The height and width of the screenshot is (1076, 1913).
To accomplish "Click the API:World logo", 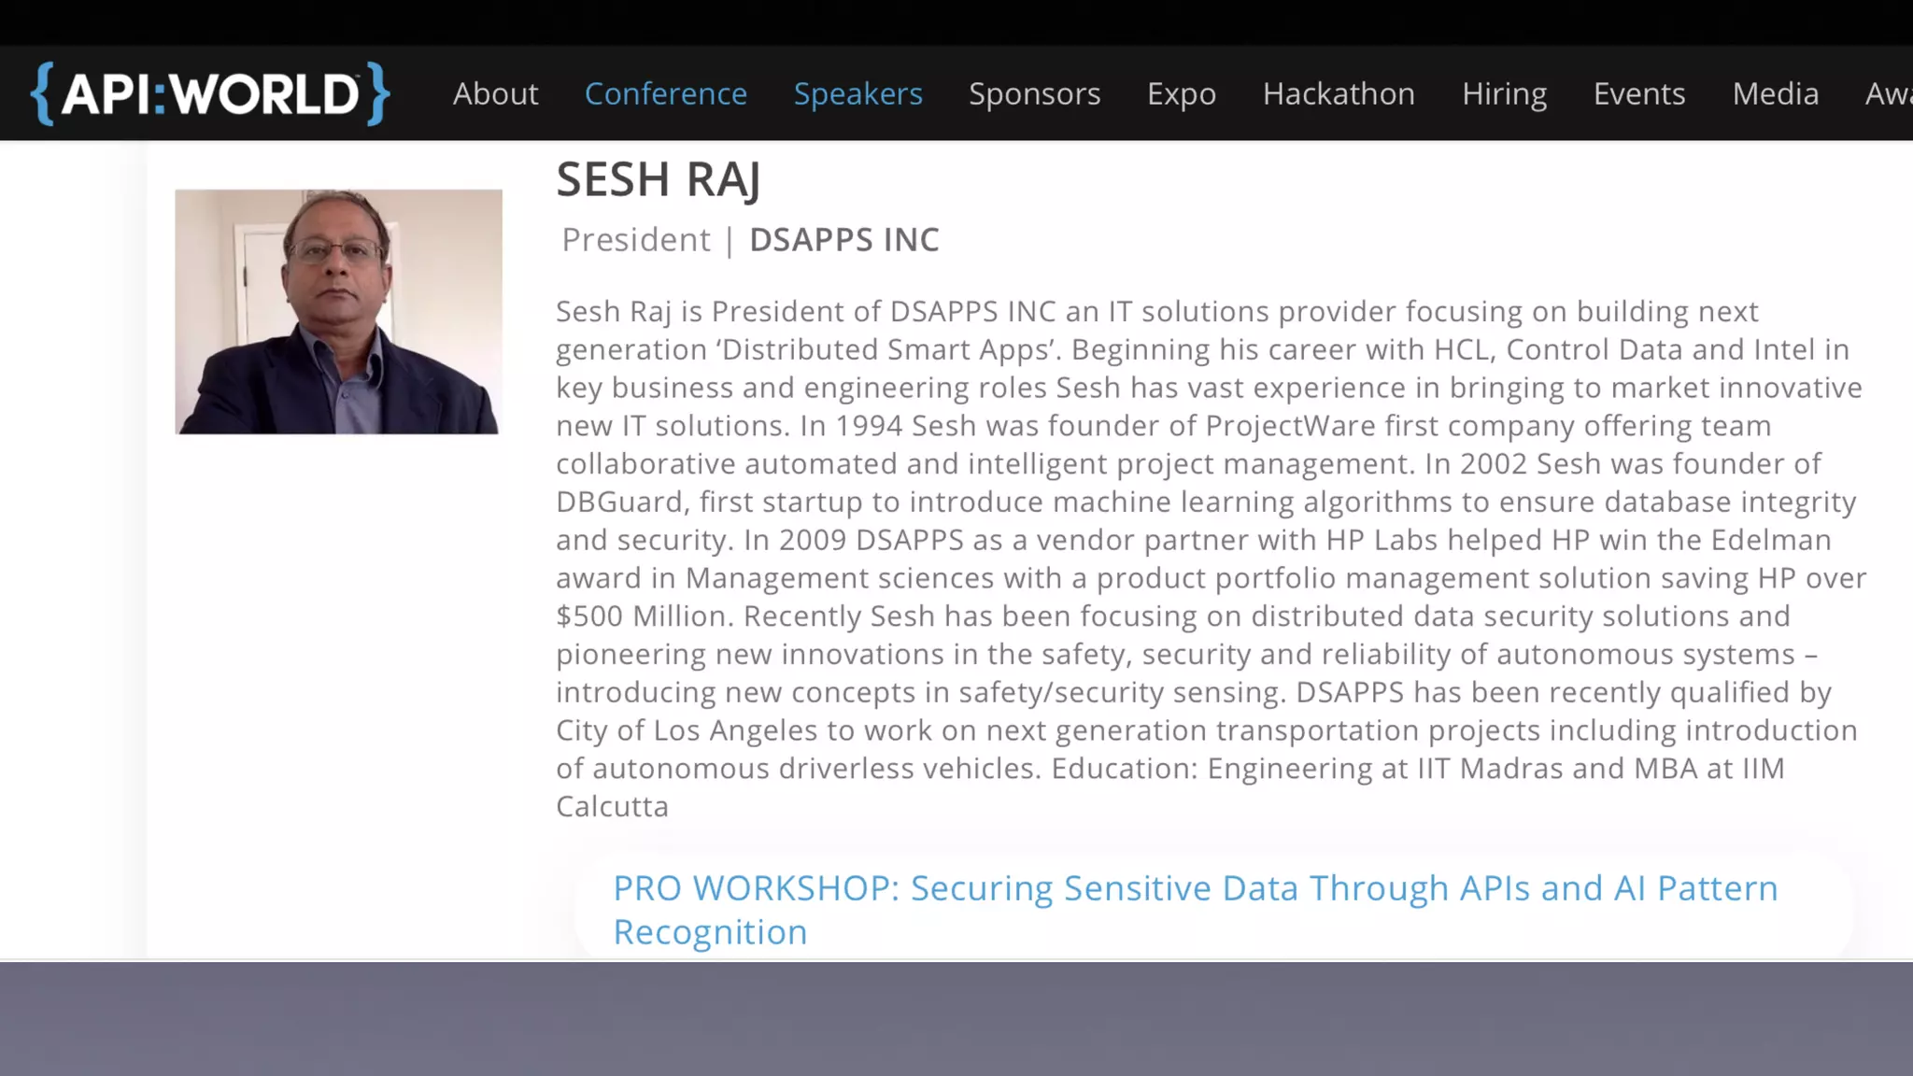I will click(210, 93).
